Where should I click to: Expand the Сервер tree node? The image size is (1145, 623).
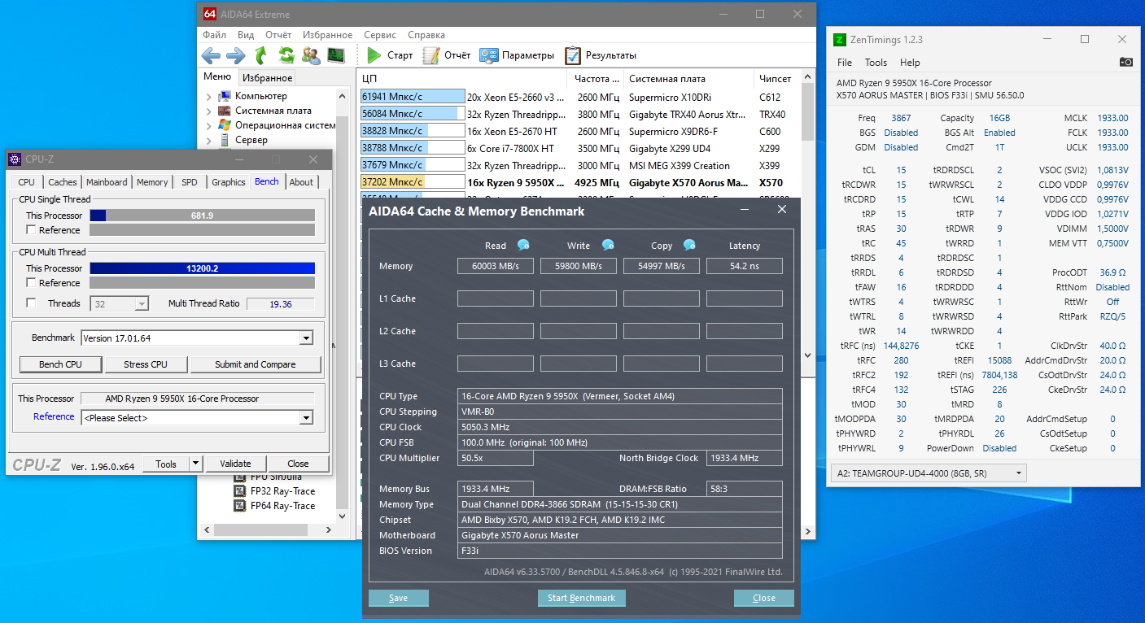[x=208, y=141]
